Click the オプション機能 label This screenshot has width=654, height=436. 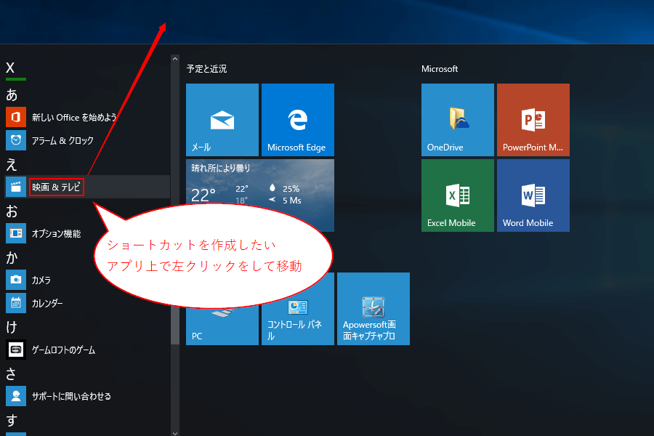[56, 234]
